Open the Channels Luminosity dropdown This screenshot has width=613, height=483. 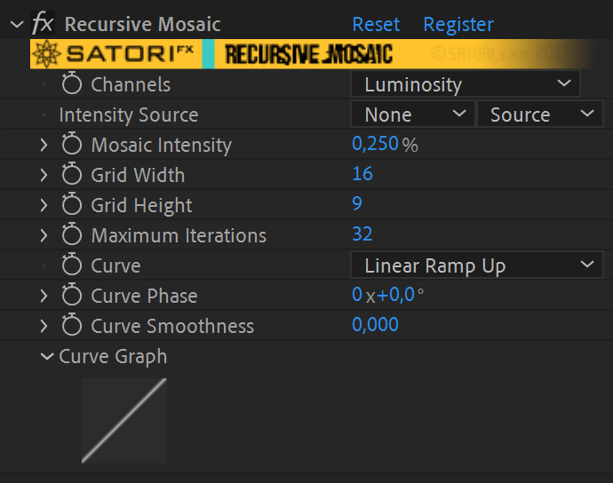[x=466, y=83]
